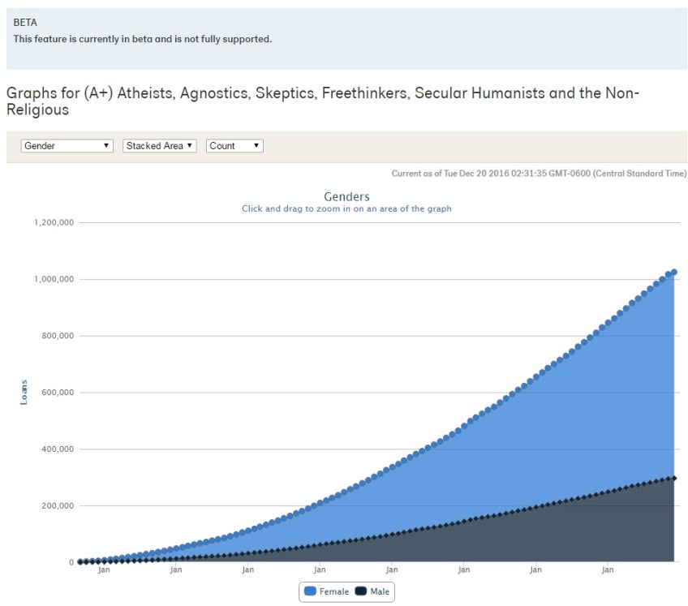Viewport: 688px width, 606px height.
Task: Click the "Click and drag to zoom" subtitle
Action: click(x=346, y=208)
